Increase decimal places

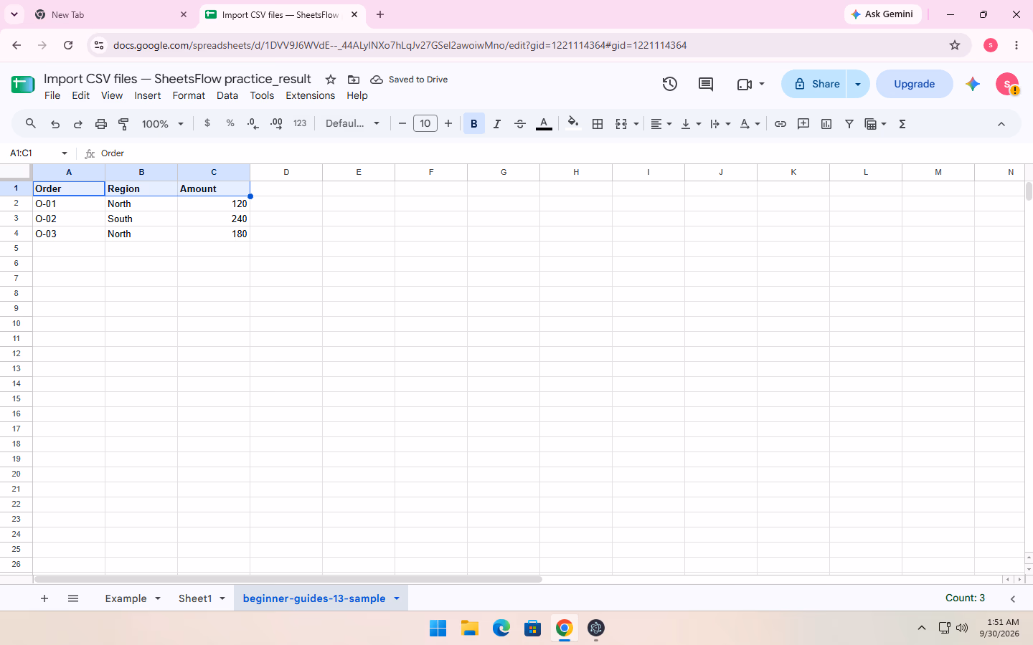276,123
